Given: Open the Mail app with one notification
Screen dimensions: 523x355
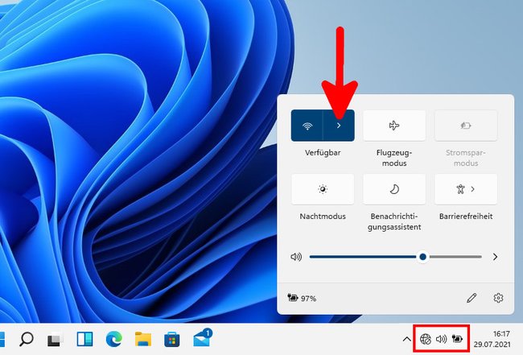Looking at the screenshot, I should [x=202, y=338].
